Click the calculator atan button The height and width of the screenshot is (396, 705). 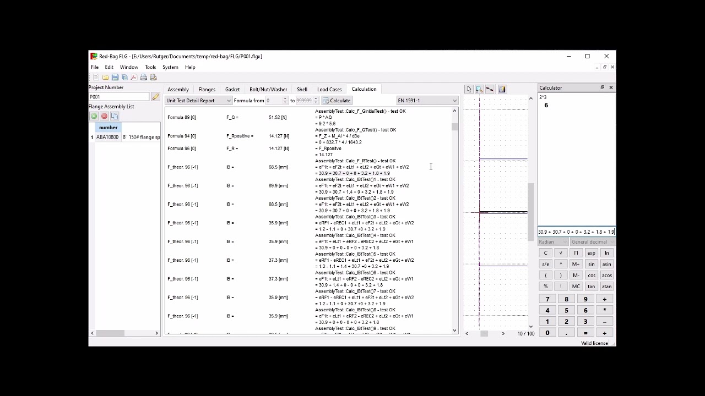click(x=606, y=287)
